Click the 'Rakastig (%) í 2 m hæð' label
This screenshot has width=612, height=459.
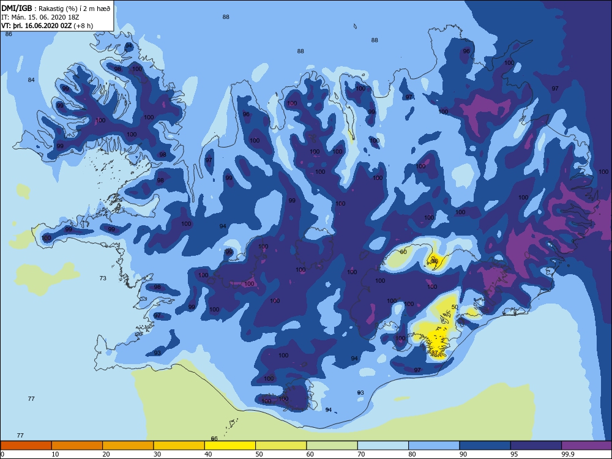[75, 8]
